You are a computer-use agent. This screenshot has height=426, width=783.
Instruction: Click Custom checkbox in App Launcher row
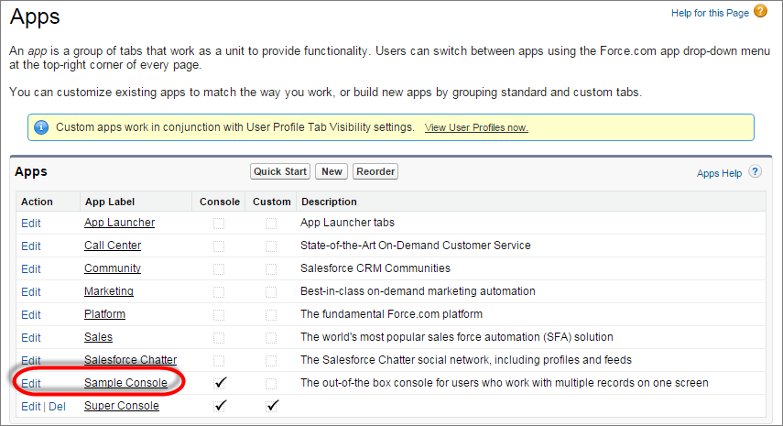pos(271,224)
